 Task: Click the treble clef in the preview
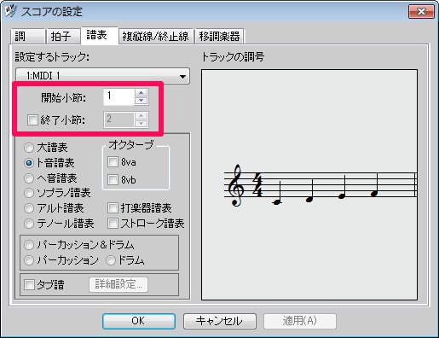click(x=237, y=185)
